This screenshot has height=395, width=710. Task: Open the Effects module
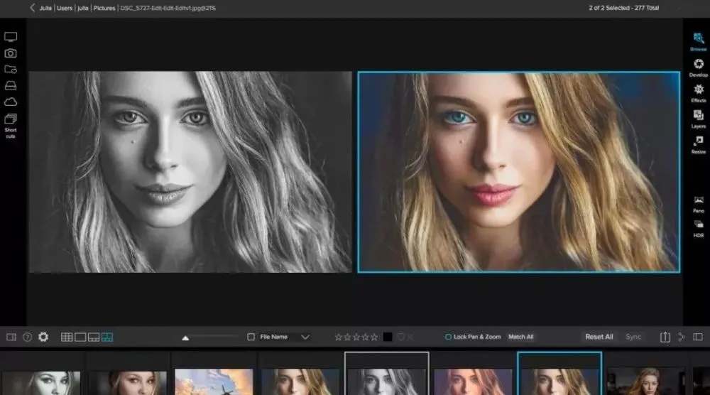[698, 92]
